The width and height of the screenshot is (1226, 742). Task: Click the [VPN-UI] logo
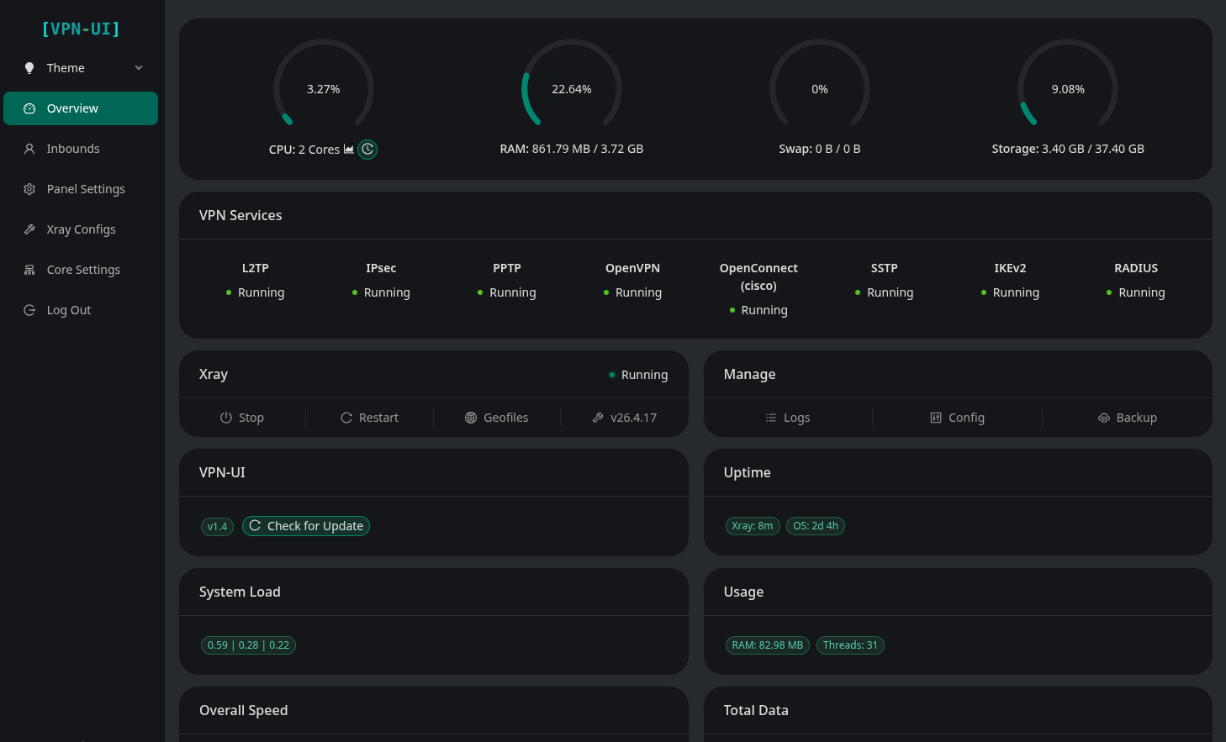click(81, 29)
